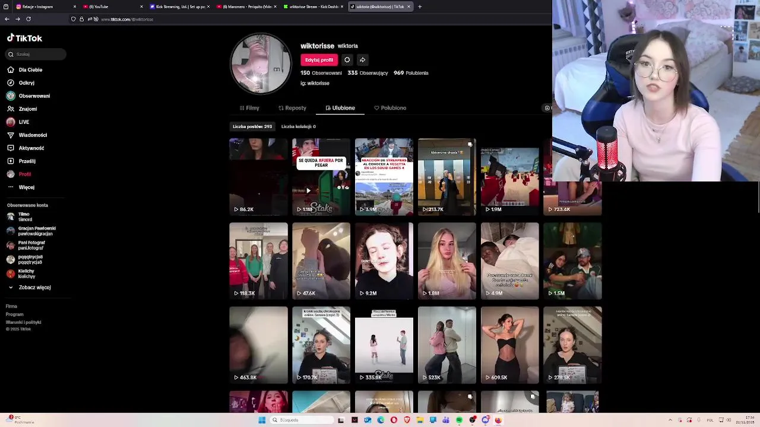This screenshot has height=427, width=760.
Task: Open new browser tab with plus
Action: coord(420,7)
